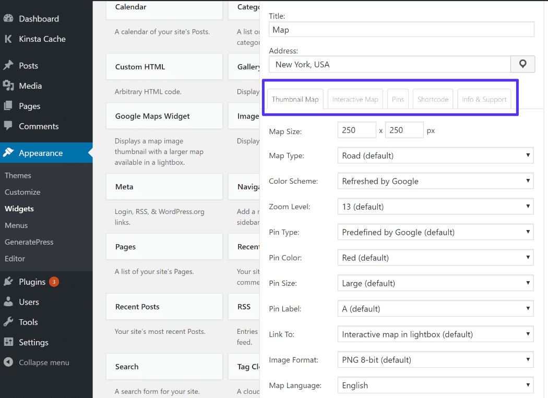Open the Settings icon in the sidebar
Viewport: 548px width, 398px height.
click(x=9, y=342)
